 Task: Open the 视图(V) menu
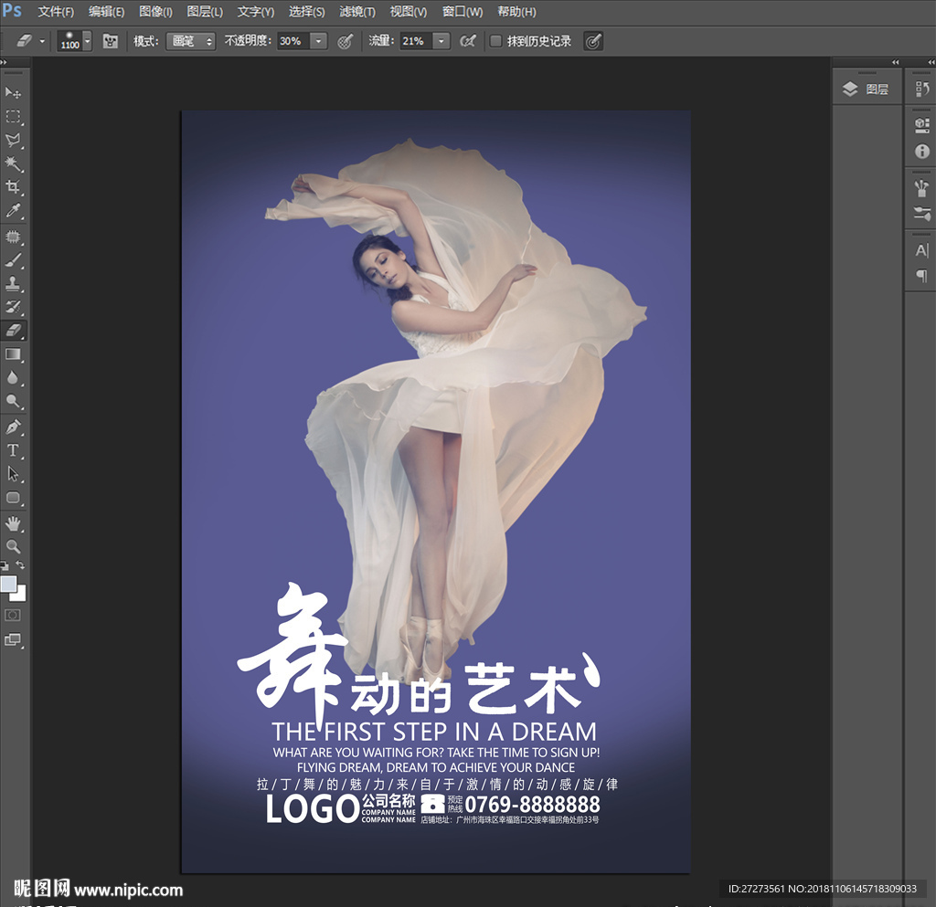pyautogui.click(x=409, y=11)
